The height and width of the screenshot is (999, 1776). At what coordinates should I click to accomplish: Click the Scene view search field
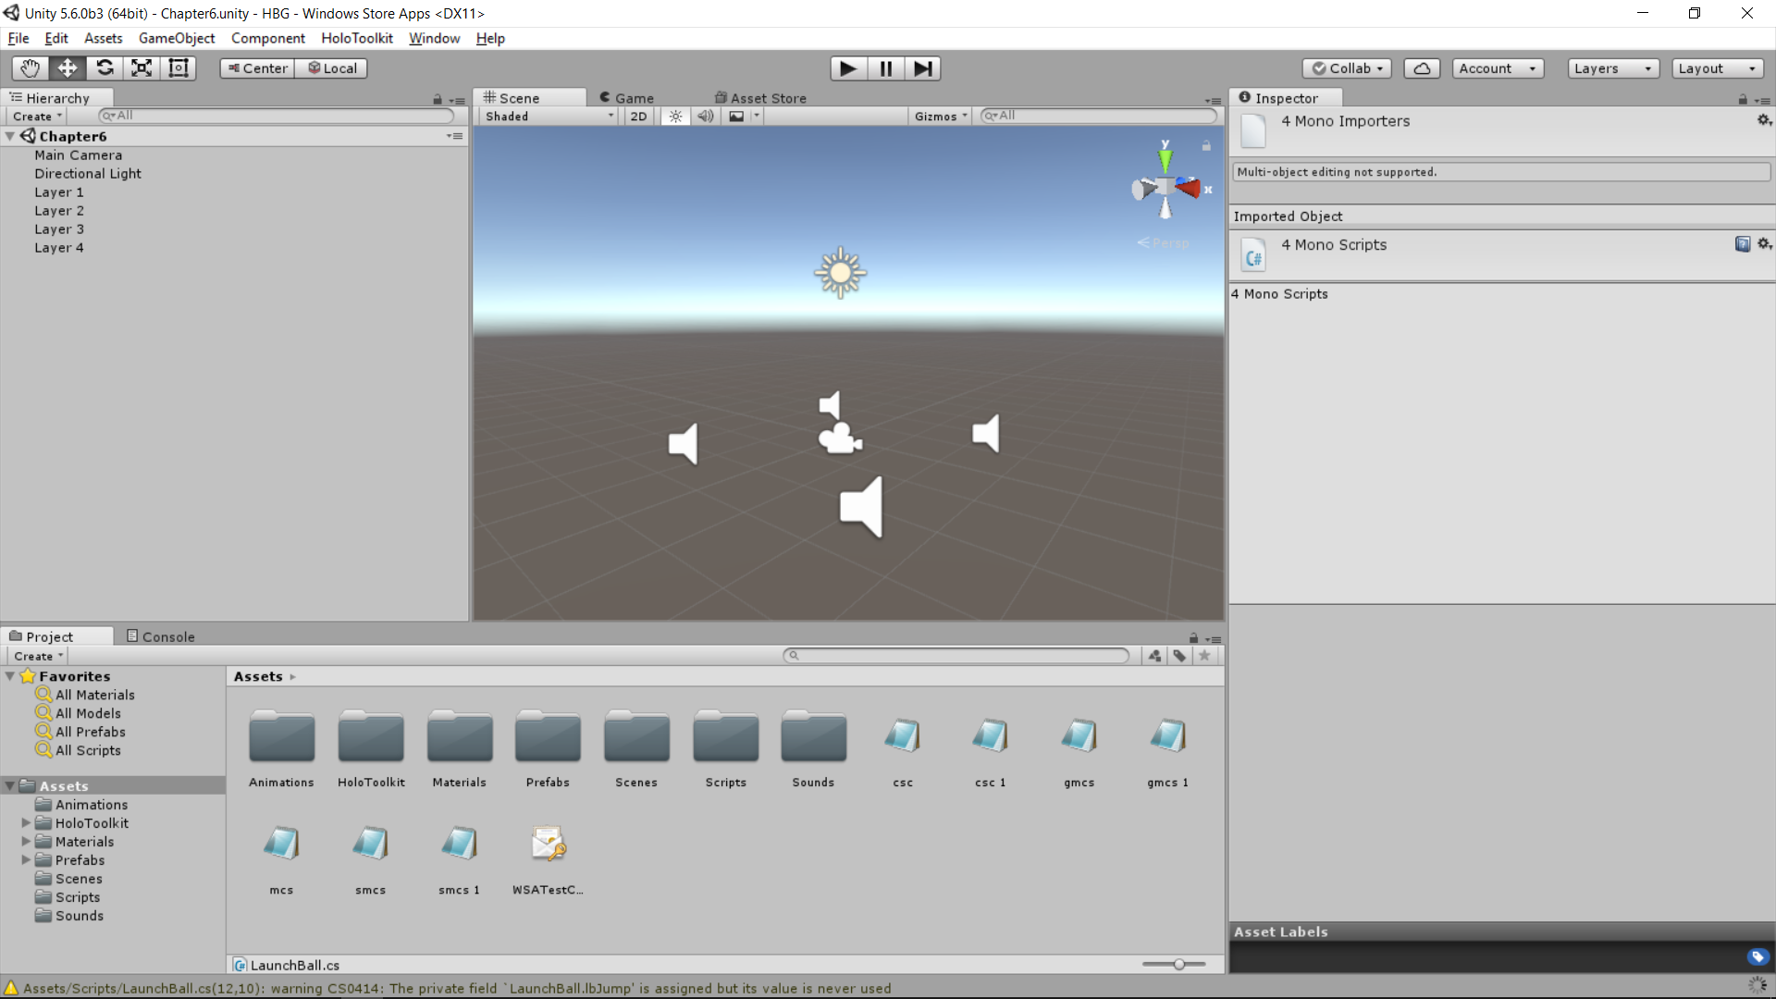pos(1098,116)
